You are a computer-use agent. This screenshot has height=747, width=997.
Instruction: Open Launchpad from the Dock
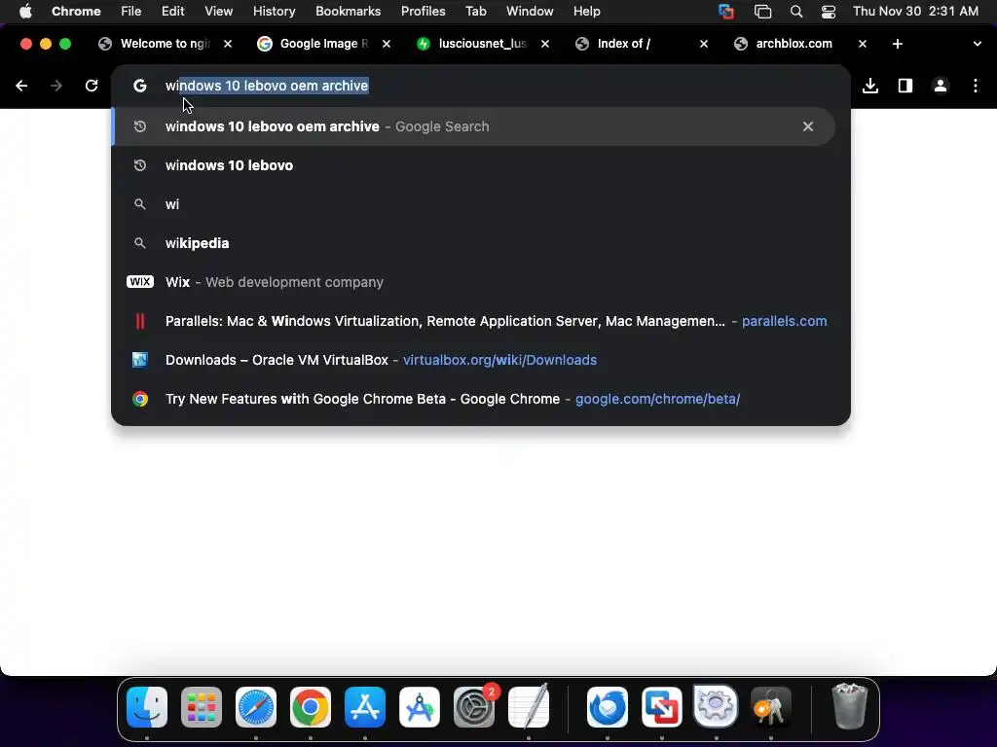tap(202, 707)
